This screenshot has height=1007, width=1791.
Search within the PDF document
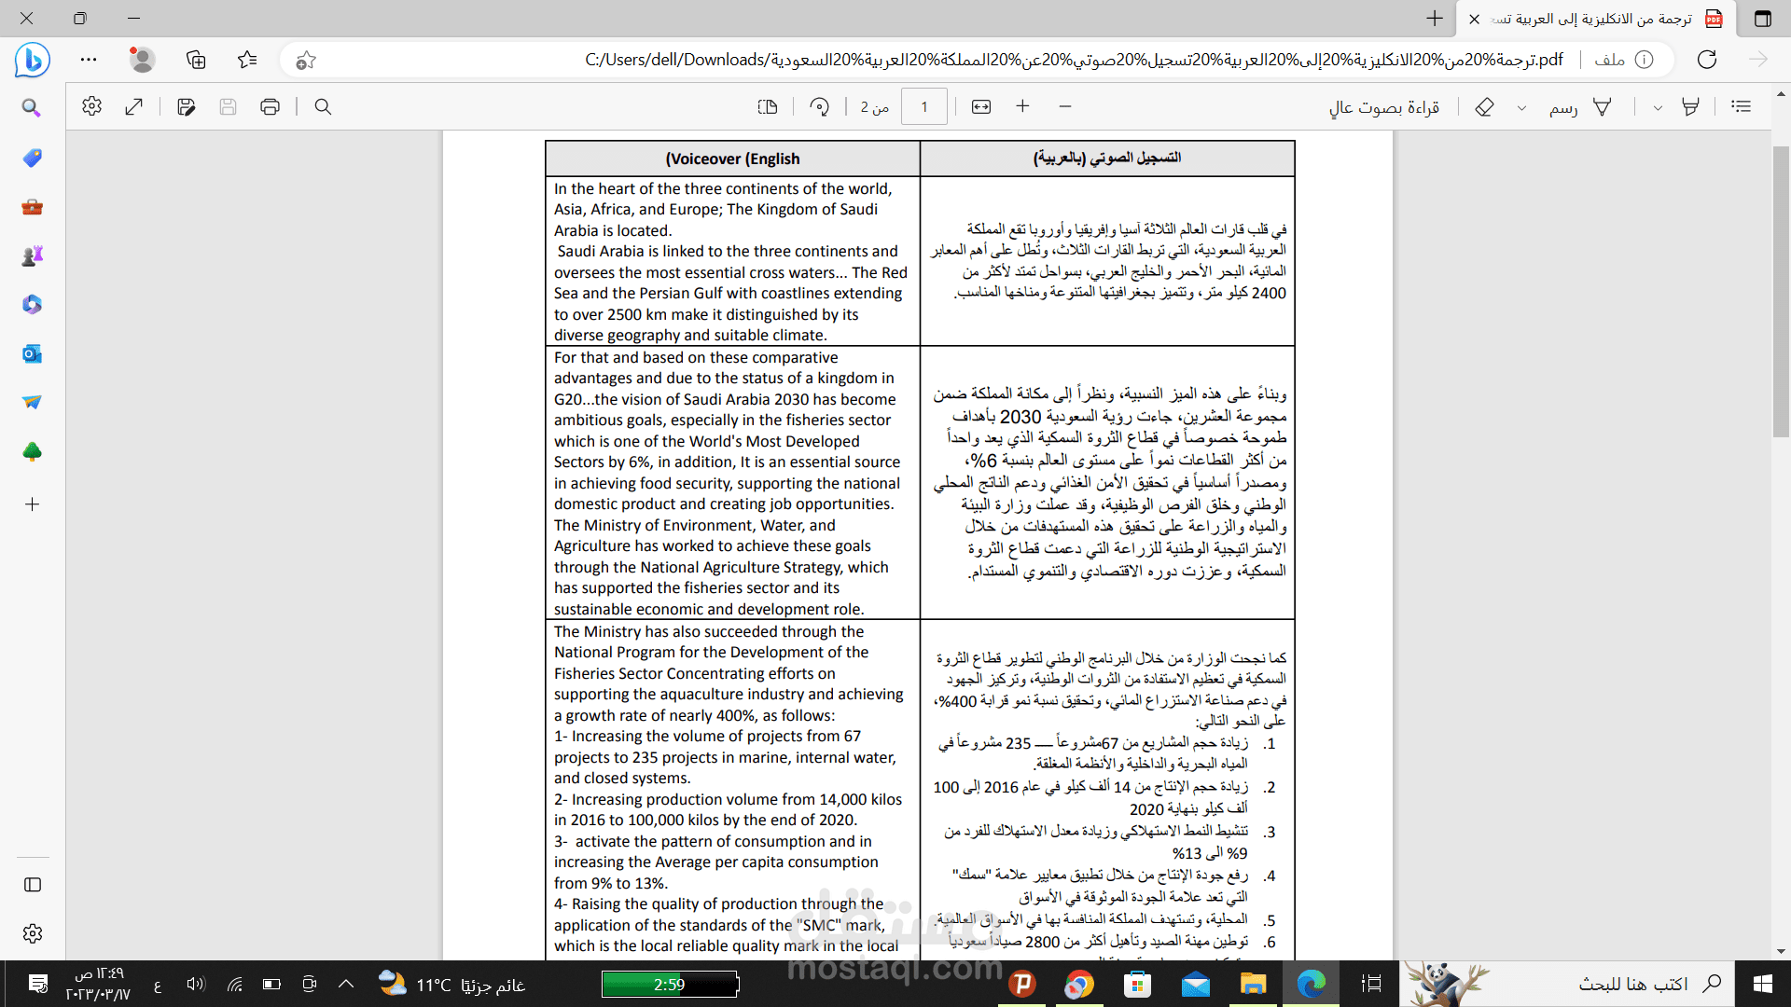coord(323,106)
